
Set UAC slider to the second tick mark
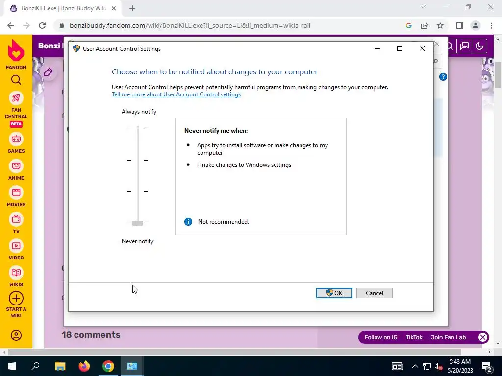pos(138,160)
